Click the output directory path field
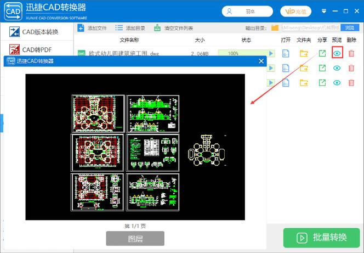The width and height of the screenshot is (364, 253). pyautogui.click(x=311, y=28)
